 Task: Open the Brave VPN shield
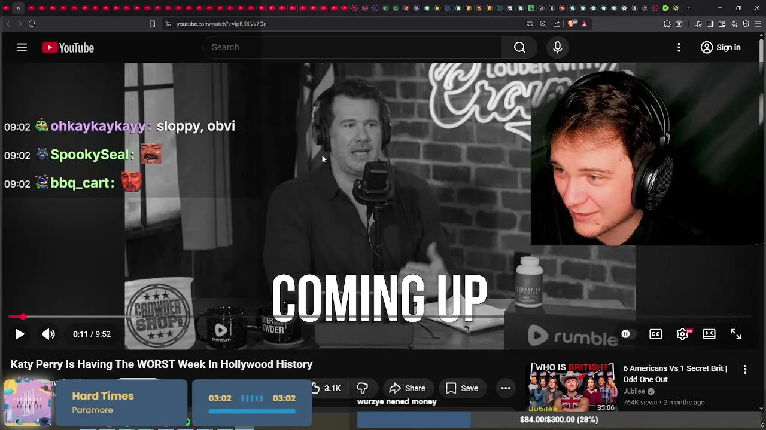(746, 24)
